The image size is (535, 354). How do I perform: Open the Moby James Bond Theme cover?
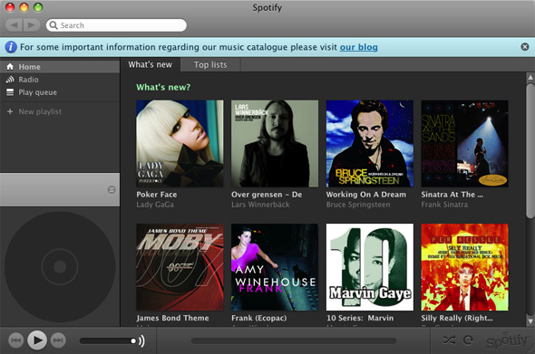click(180, 267)
